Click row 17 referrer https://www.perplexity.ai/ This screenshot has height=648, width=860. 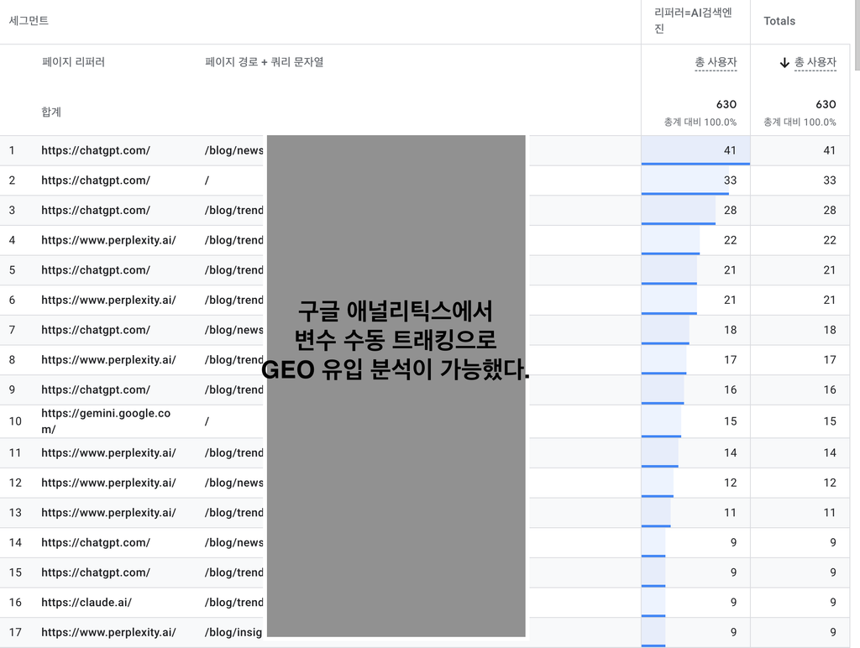(x=108, y=632)
